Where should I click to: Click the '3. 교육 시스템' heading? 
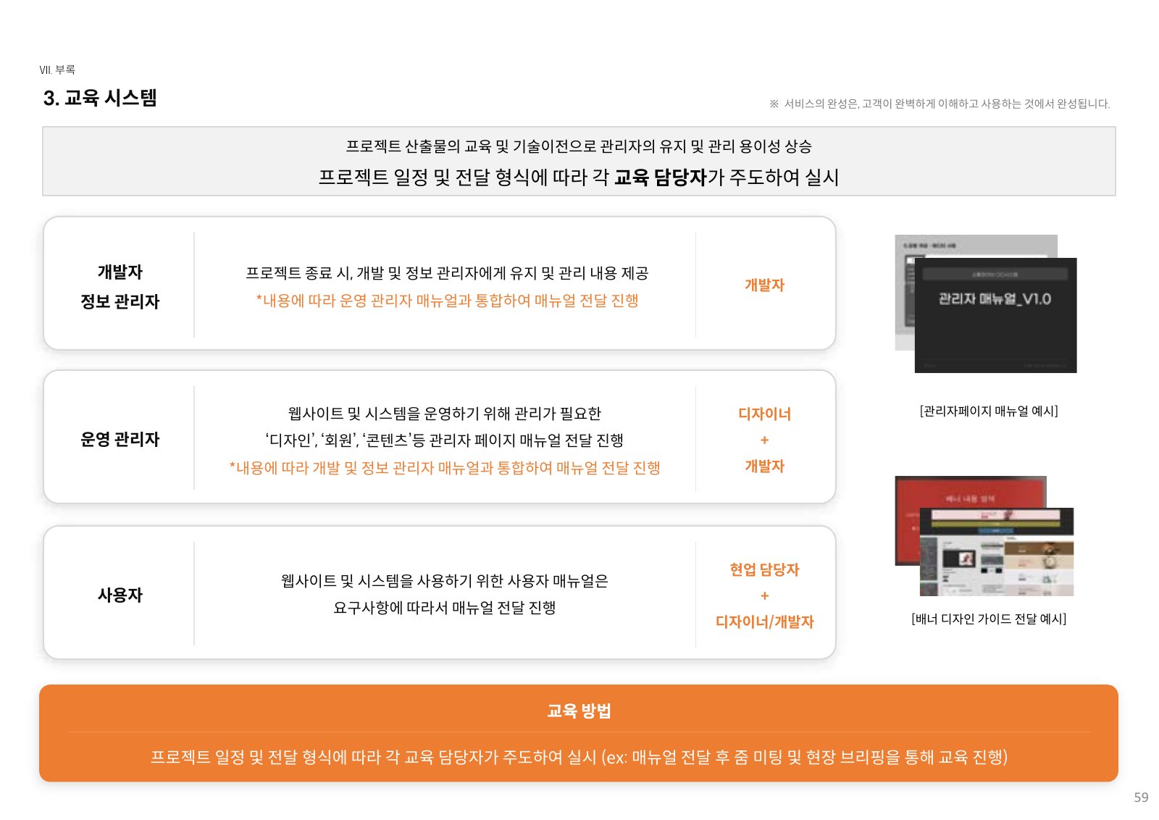pyautogui.click(x=100, y=98)
